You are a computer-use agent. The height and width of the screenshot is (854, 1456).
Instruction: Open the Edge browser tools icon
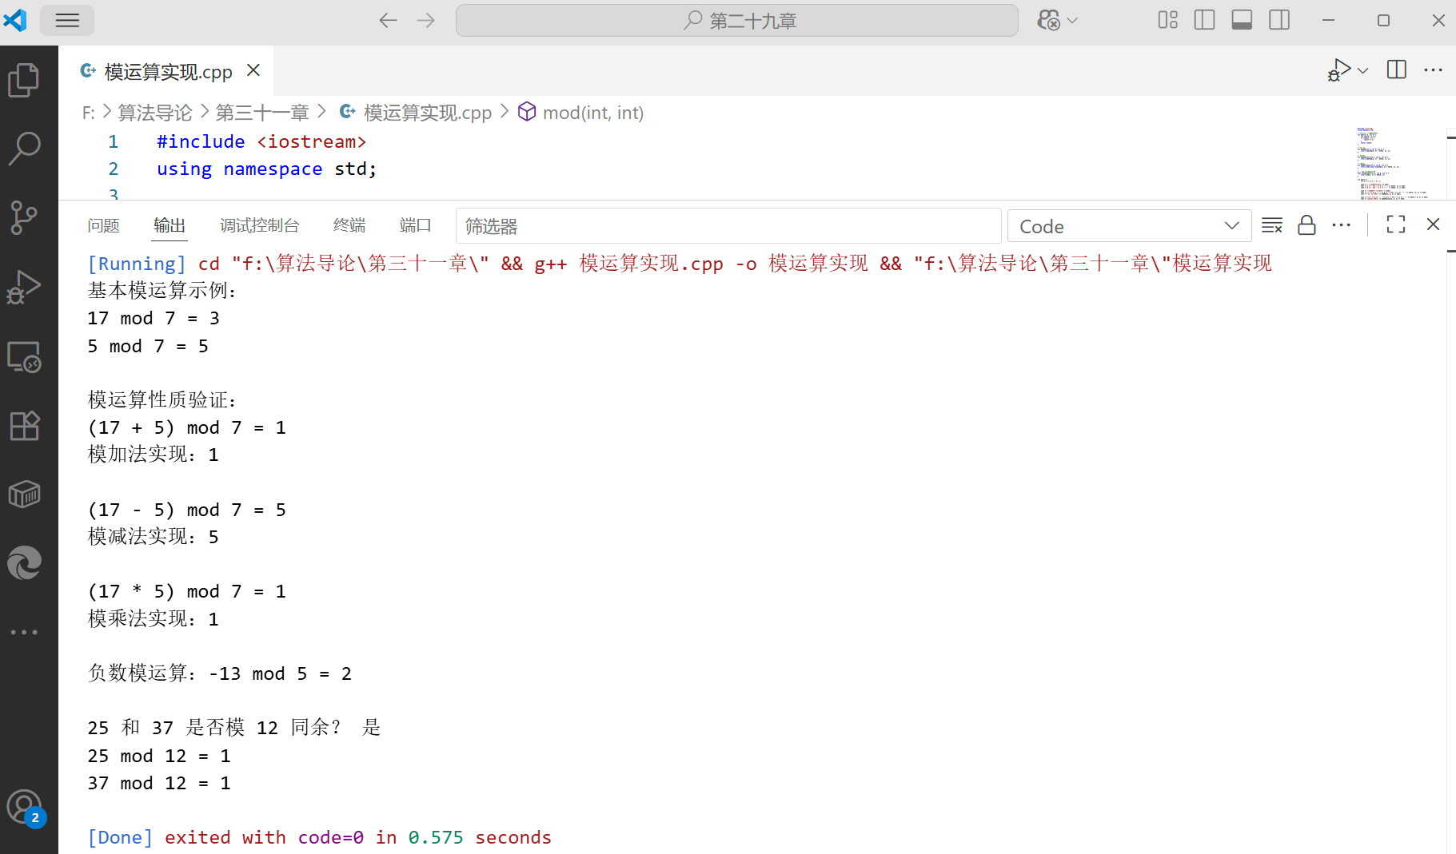pyautogui.click(x=24, y=563)
